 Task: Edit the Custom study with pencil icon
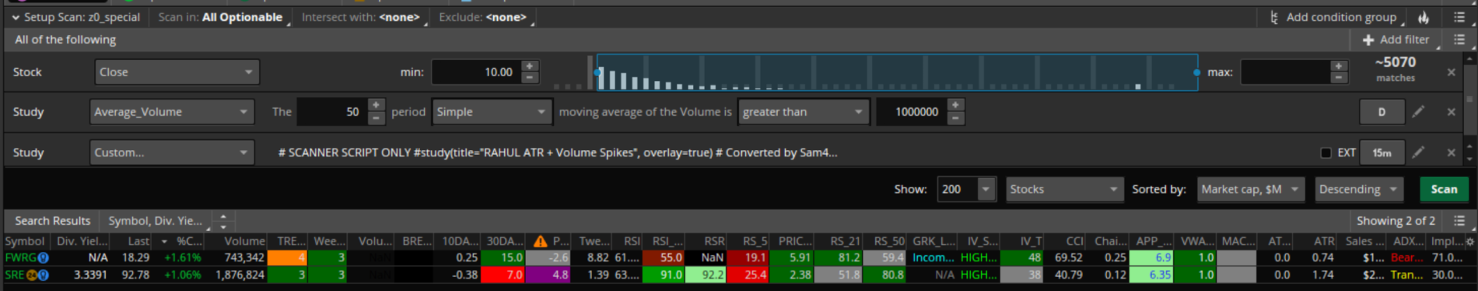(x=1418, y=153)
